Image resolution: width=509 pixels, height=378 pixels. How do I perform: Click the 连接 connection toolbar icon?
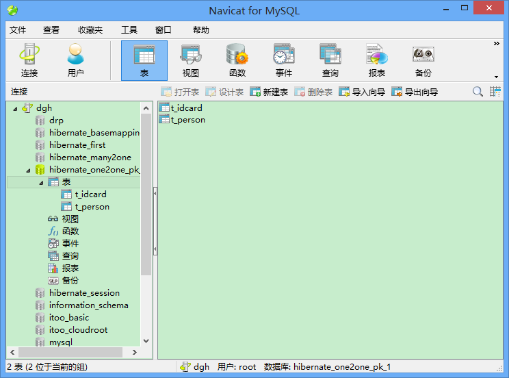point(29,60)
